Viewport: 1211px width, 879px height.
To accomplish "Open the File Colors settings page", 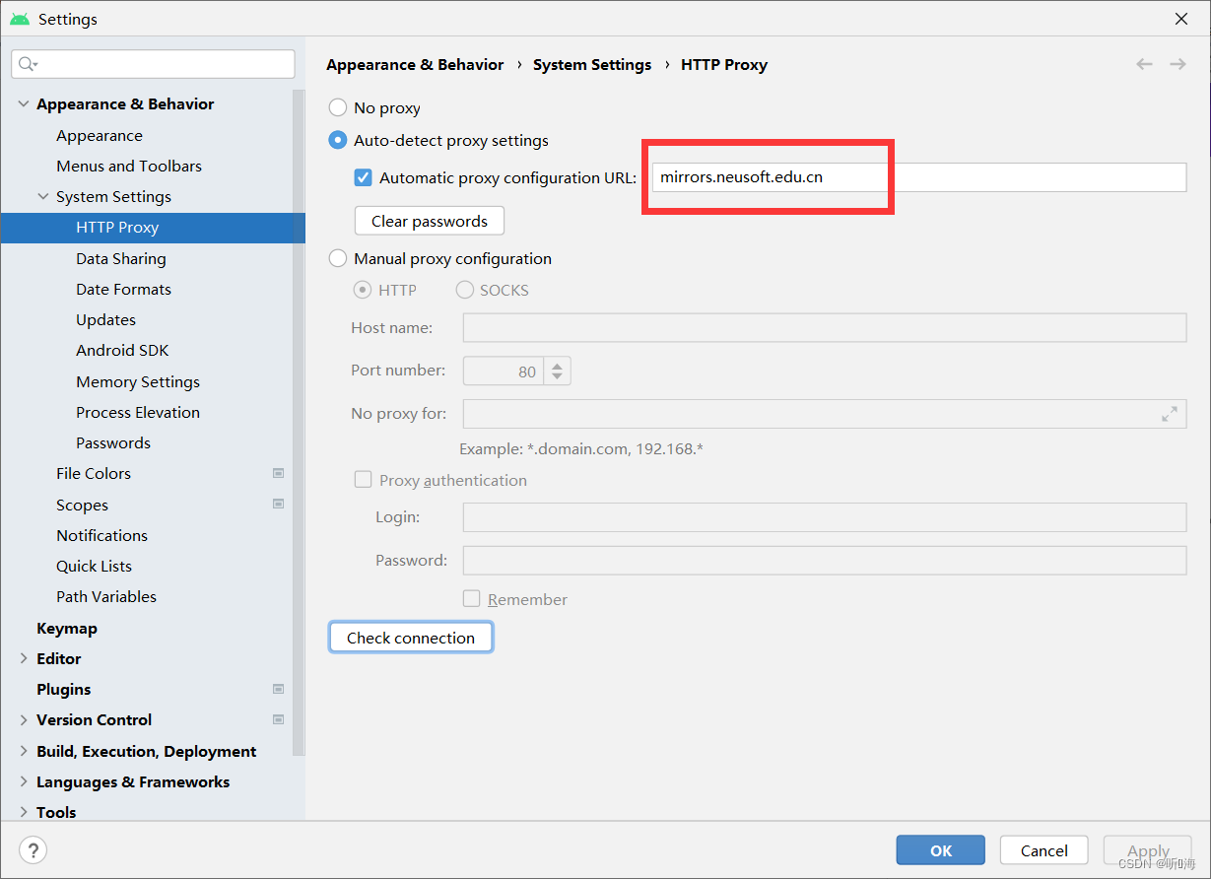I will click(94, 473).
